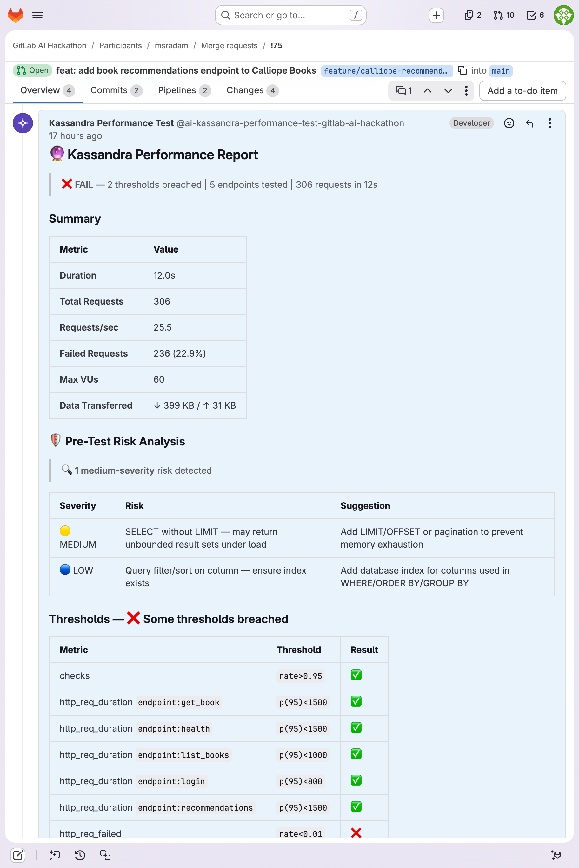Switch to the Overview tab
The width and height of the screenshot is (579, 868).
click(x=47, y=90)
